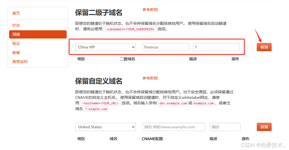Viewport: 289px width, 150px height.
Task: Click the -subdomain=<YOUR_SUBDOMAIN> code text
Action: [130, 29]
